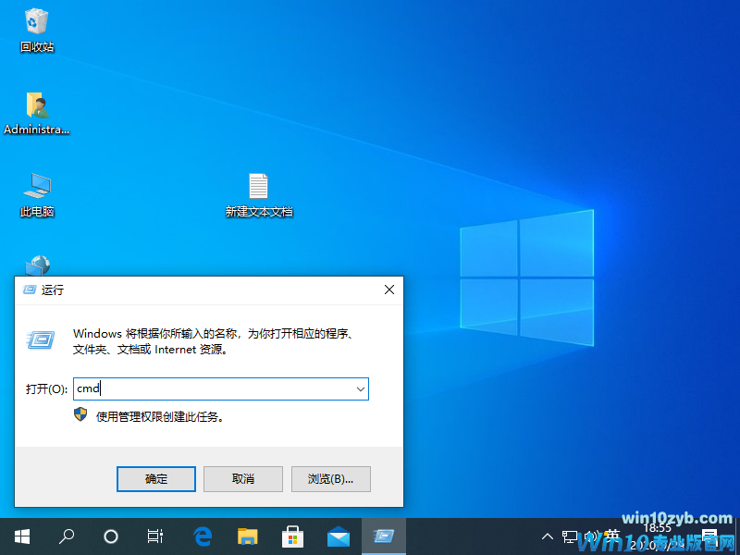740x555 pixels.
Task: Switch input language via the 英 indicator
Action: point(612,536)
